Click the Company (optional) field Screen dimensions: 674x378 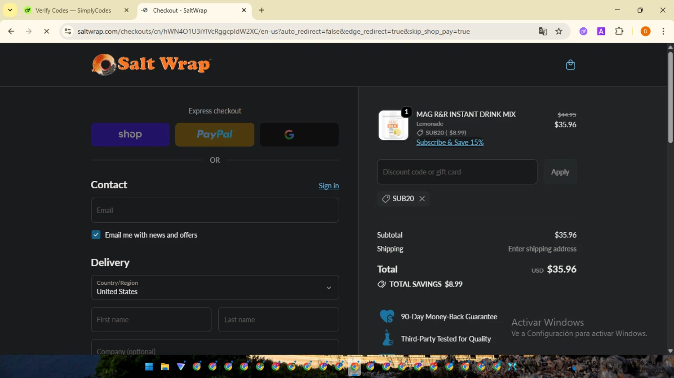[215, 348]
